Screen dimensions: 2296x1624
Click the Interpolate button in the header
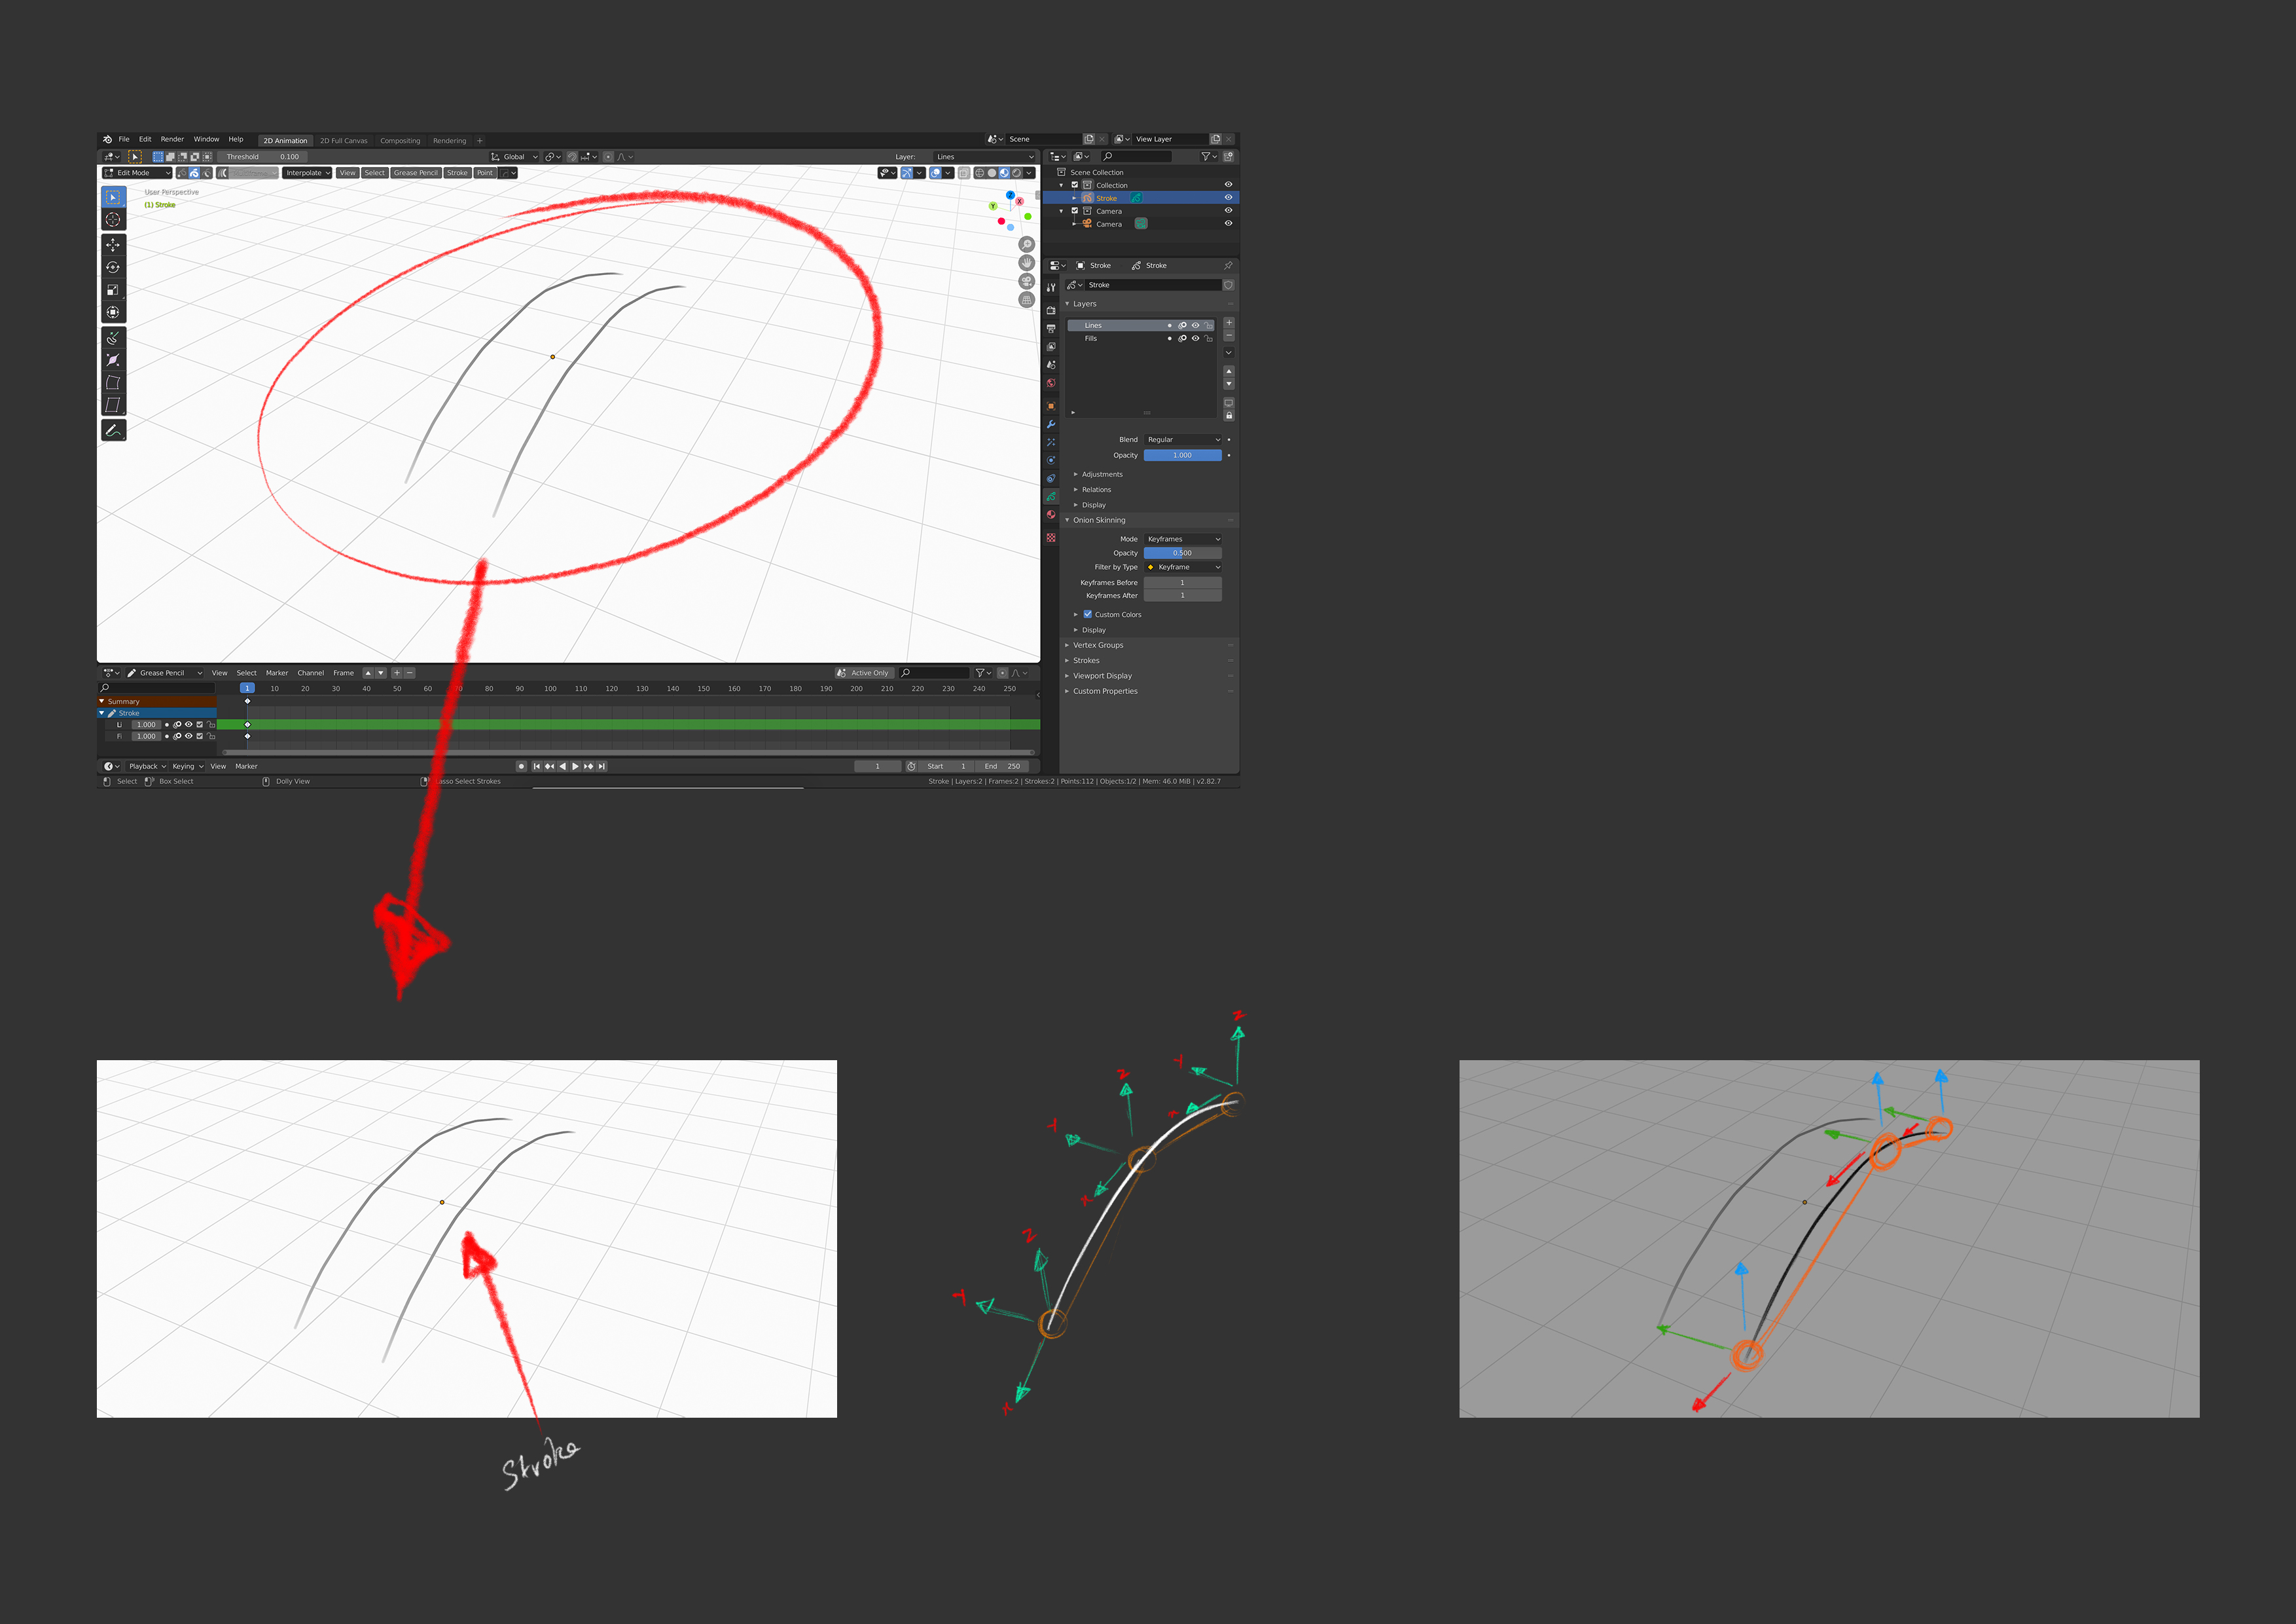click(x=307, y=173)
